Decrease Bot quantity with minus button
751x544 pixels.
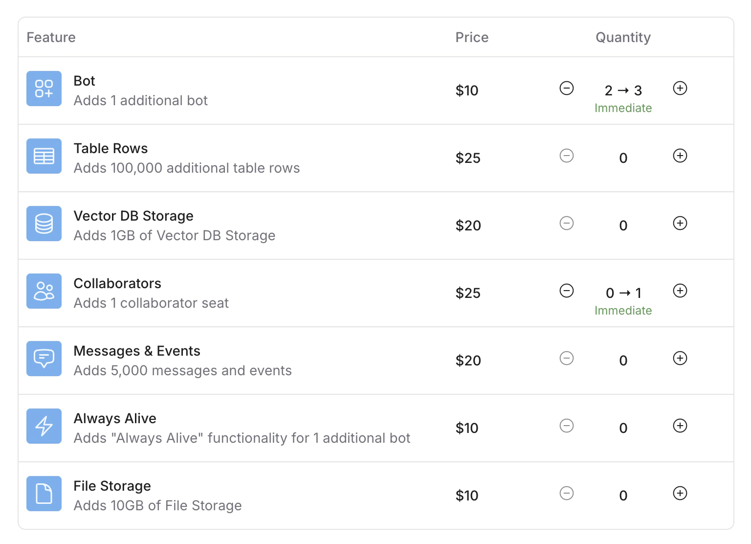[x=567, y=88]
